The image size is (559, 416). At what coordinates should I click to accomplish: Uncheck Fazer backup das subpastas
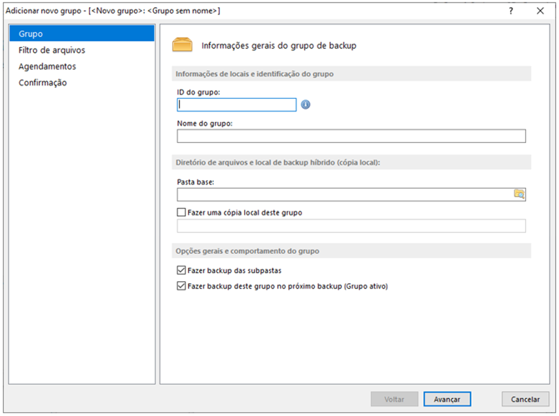(x=182, y=270)
